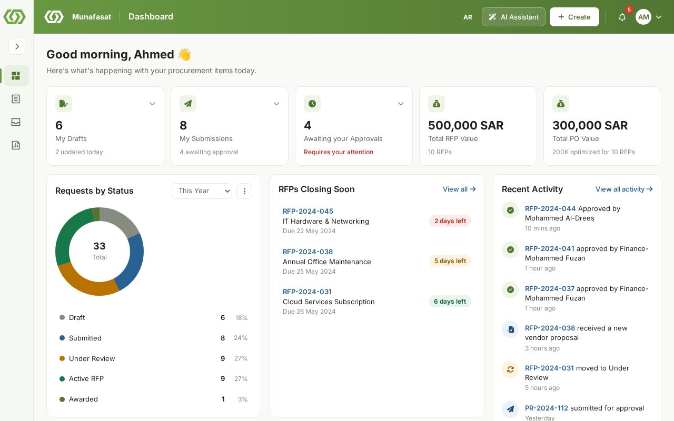Click the 2 days left badge
674x421 pixels.
pyautogui.click(x=450, y=221)
